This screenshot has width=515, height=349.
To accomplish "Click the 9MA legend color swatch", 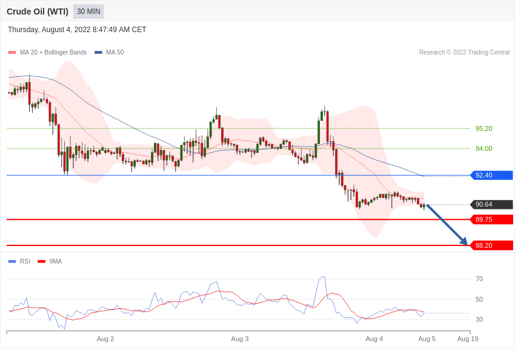I will coord(41,261).
